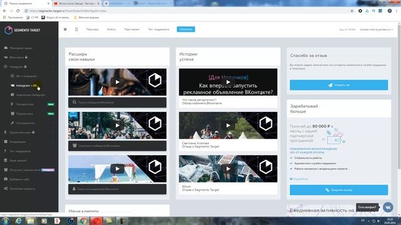The width and height of the screenshot is (401, 225).
Task: Reload the page with refresh icon
Action: [x=18, y=11]
